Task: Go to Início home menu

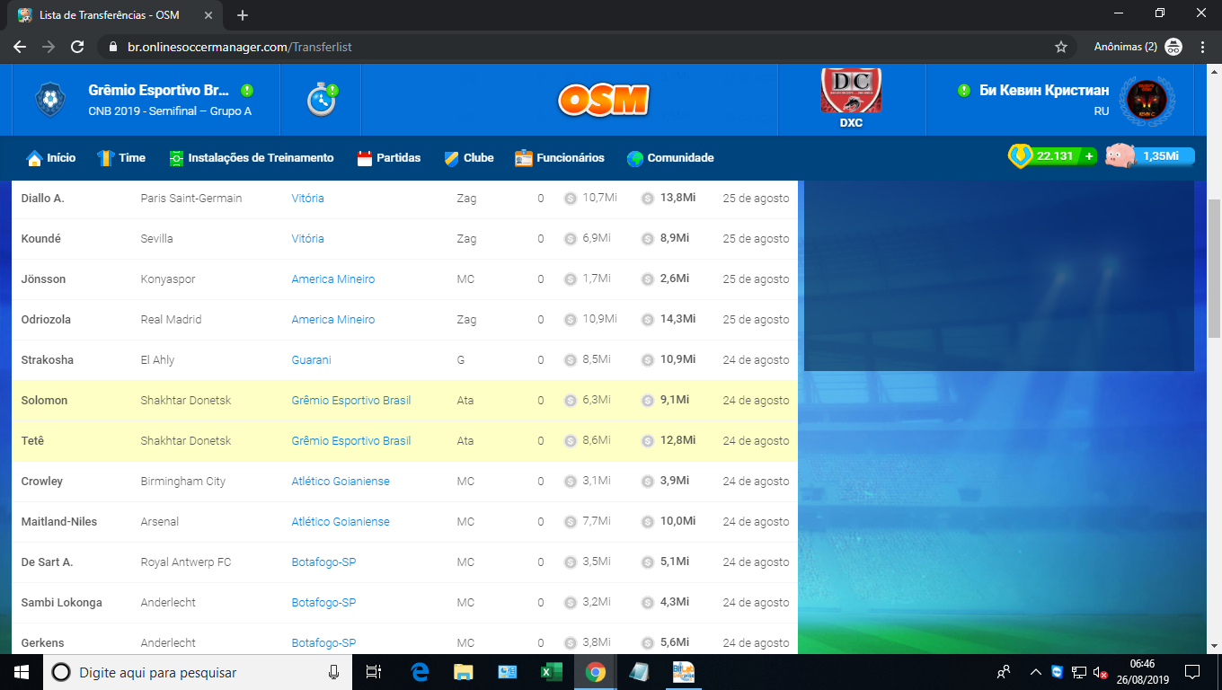Action: (x=51, y=158)
